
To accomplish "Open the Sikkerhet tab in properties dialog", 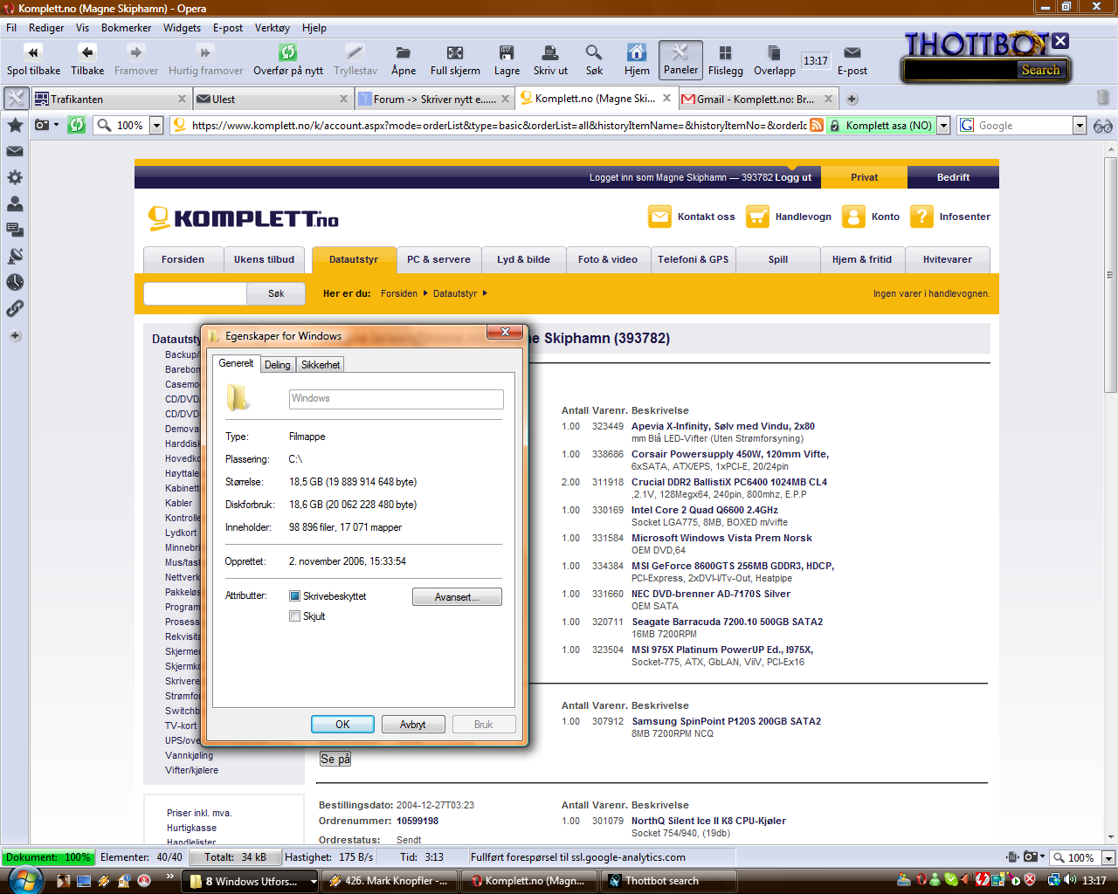I will (x=321, y=365).
